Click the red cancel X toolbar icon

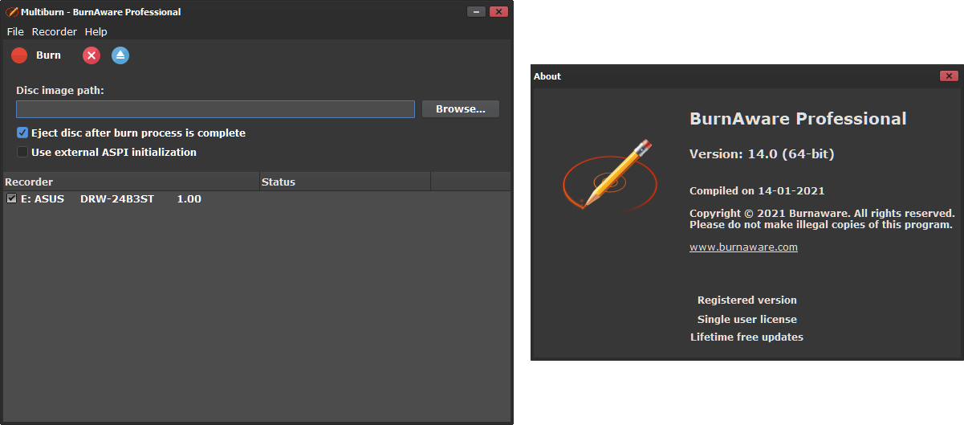92,55
